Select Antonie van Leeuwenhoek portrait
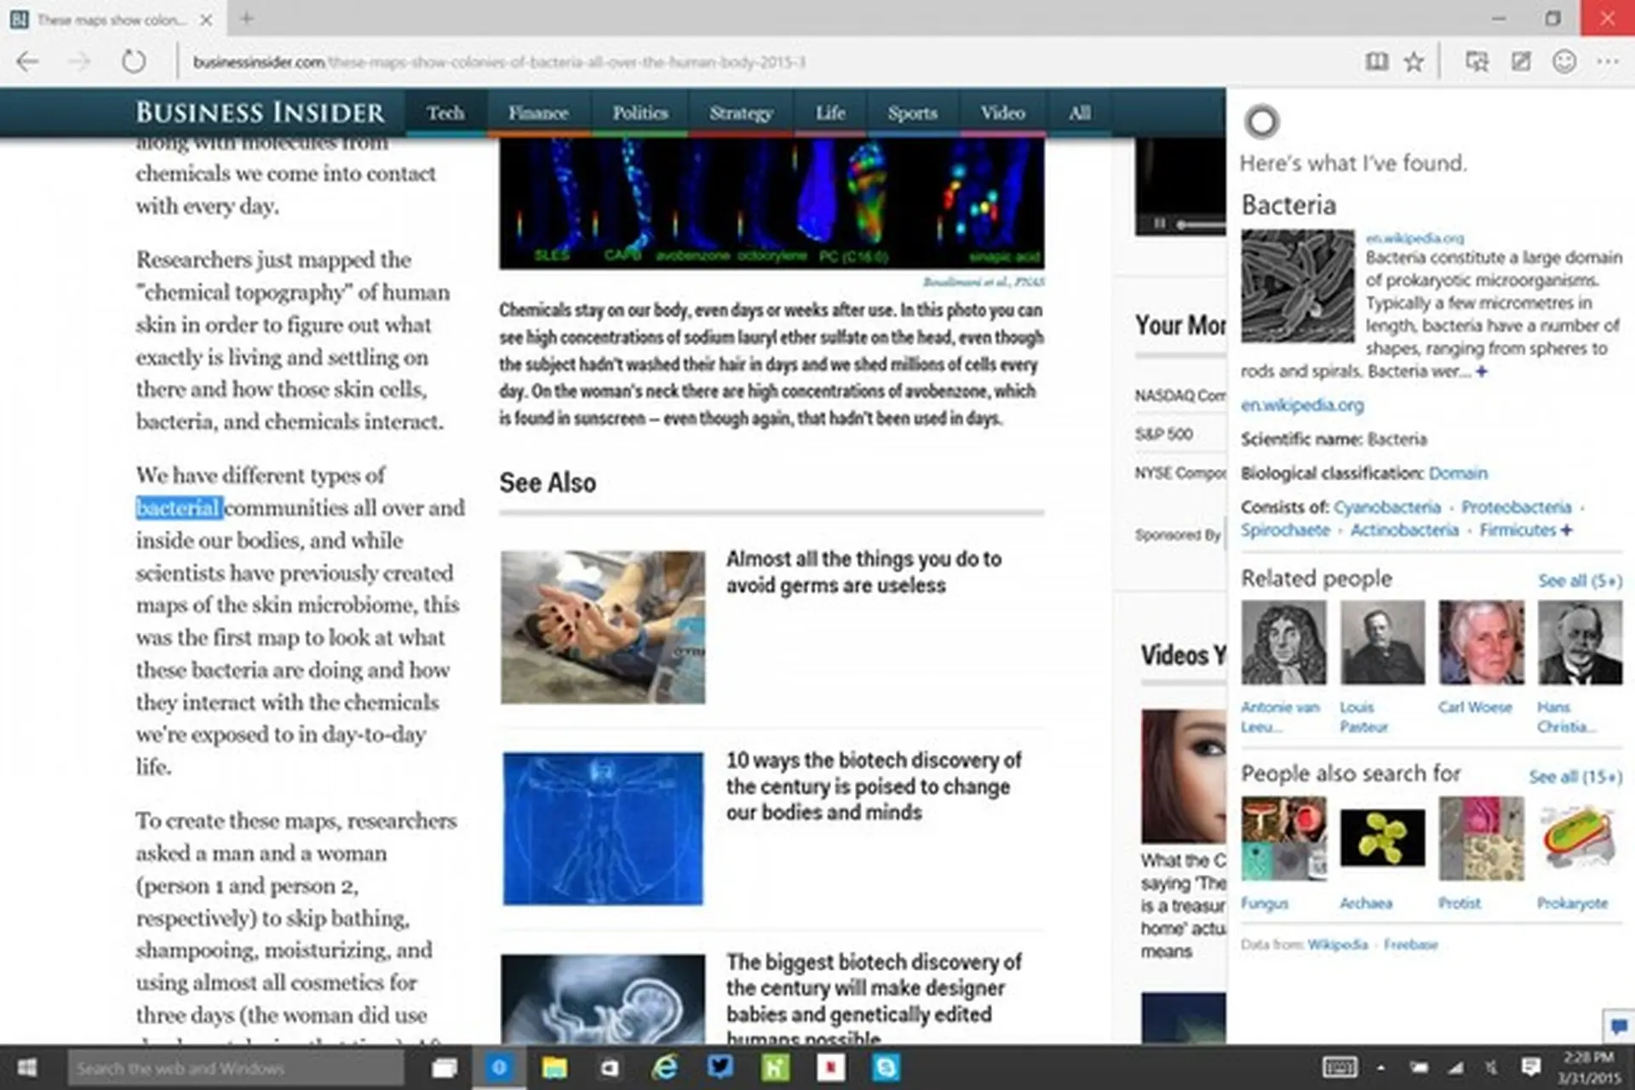The image size is (1635, 1090). coord(1283,642)
